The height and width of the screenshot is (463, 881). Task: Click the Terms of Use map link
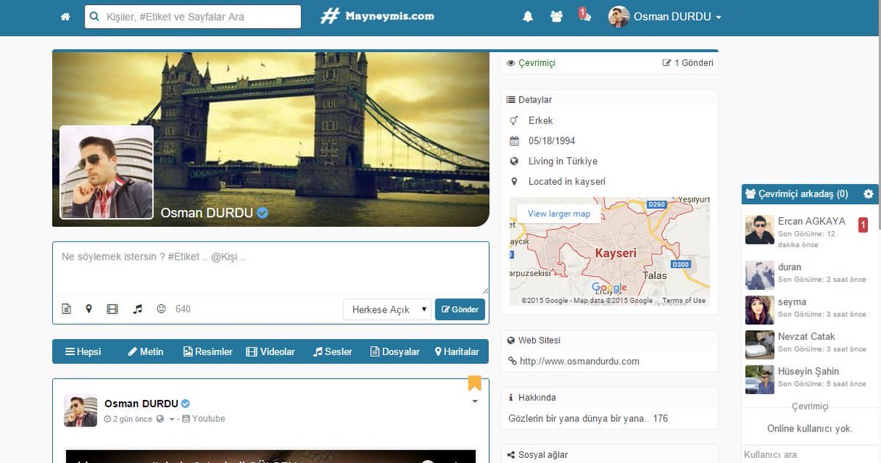click(x=684, y=301)
